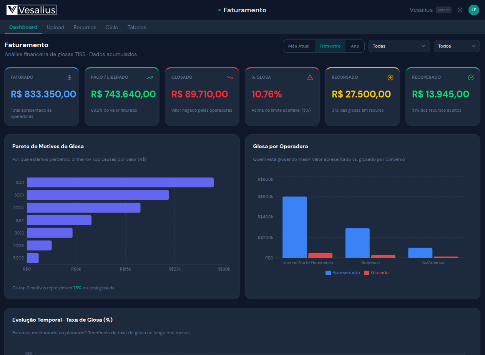485x355 pixels.
Task: Click the LE user avatar
Action: click(474, 10)
